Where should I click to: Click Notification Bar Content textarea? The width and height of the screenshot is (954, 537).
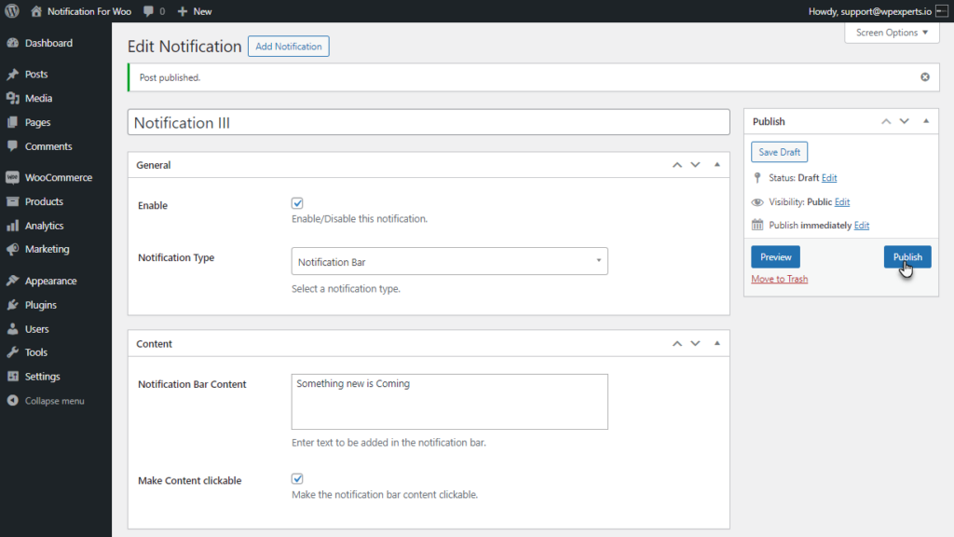pos(449,402)
